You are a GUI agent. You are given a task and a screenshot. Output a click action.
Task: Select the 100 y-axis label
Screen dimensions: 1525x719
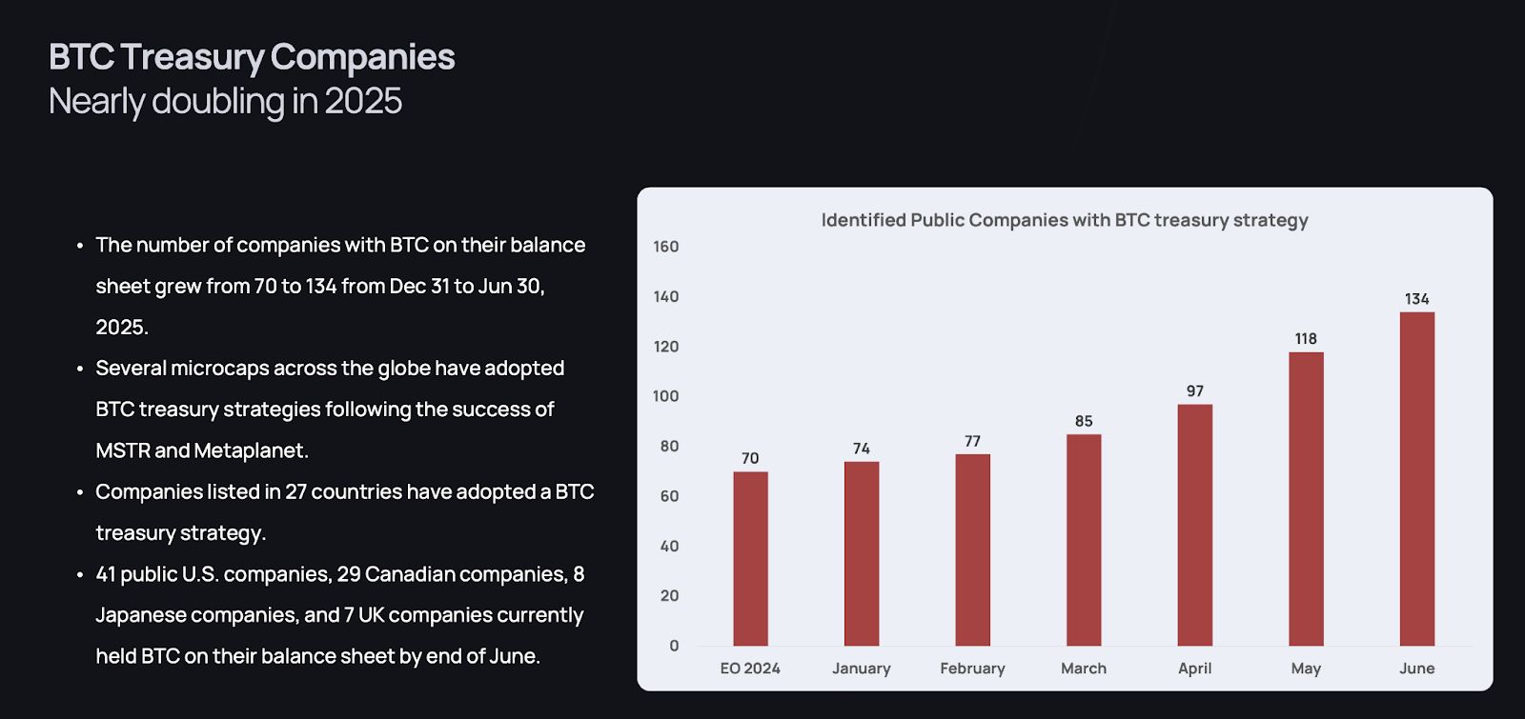(665, 396)
